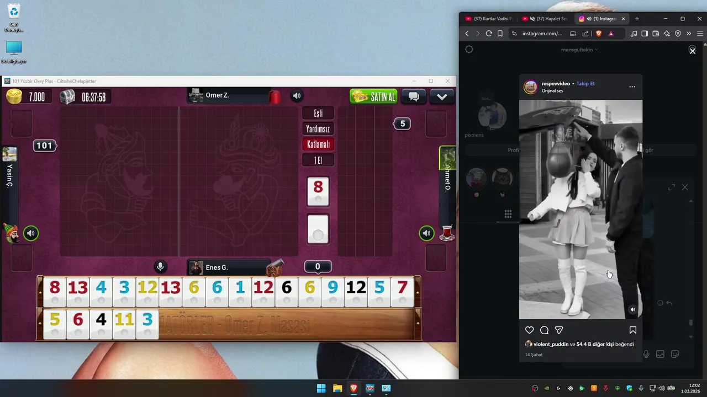Close the Instagram post overlay with X

click(x=693, y=51)
